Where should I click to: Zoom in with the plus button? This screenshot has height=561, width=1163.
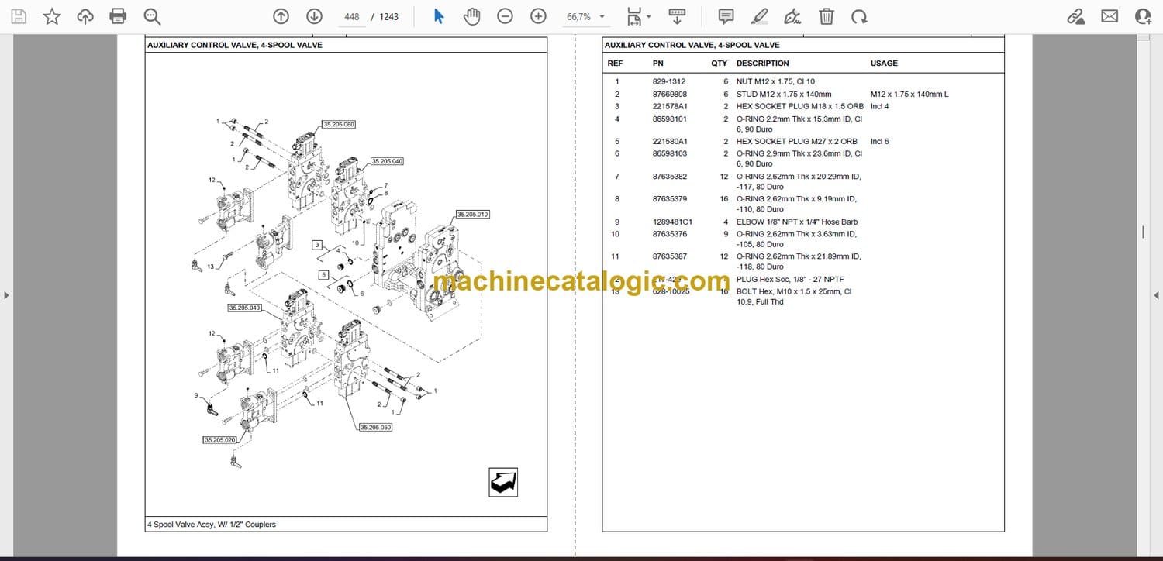(538, 16)
